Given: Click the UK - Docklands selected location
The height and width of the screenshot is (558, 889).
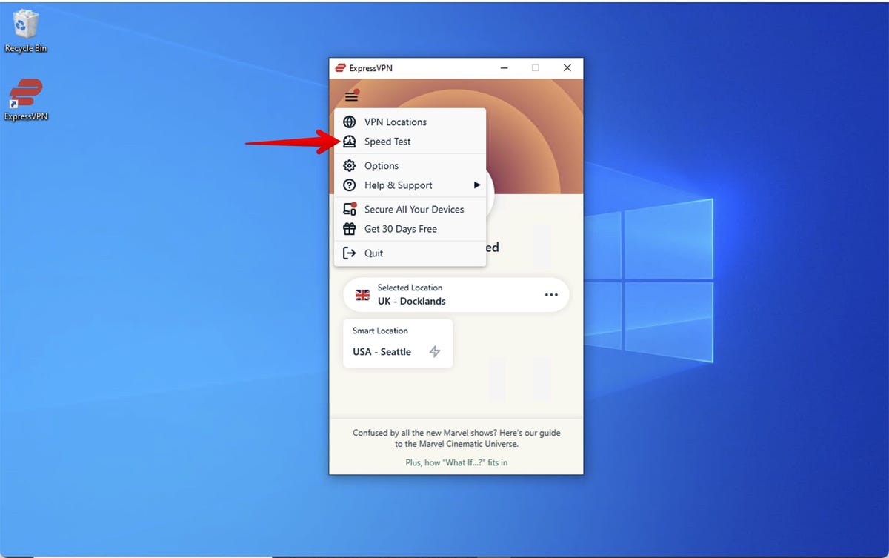Looking at the screenshot, I should click(x=456, y=295).
